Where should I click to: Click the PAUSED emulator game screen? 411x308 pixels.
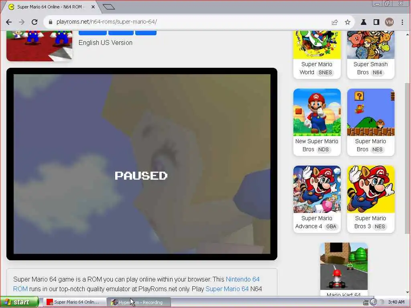pyautogui.click(x=142, y=164)
